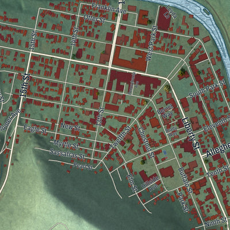Click the "Pearl St" street label
The height and width of the screenshot is (230, 230).
coord(83,166)
